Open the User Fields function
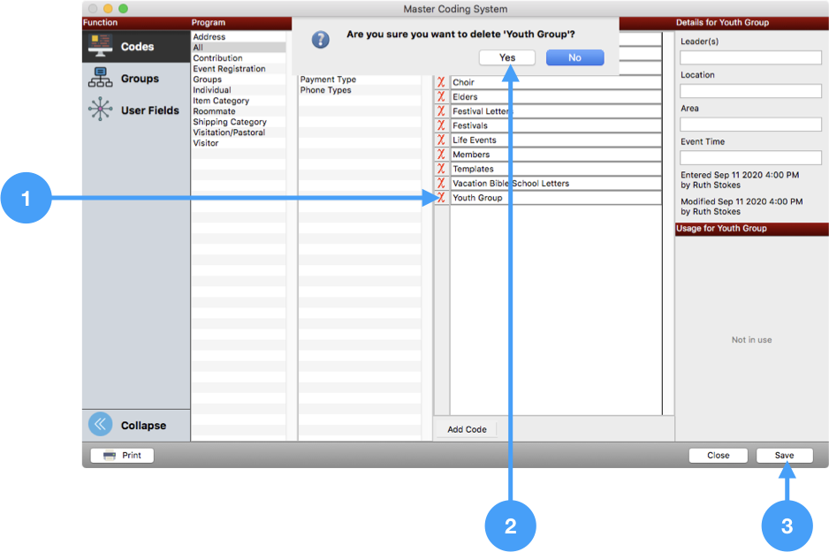The height and width of the screenshot is (552, 829). pos(136,110)
